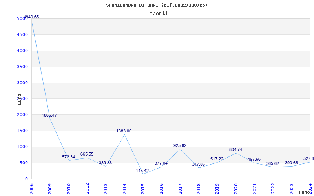Click the Anno x-axis title
This screenshot has width=314, height=196.
[305, 192]
